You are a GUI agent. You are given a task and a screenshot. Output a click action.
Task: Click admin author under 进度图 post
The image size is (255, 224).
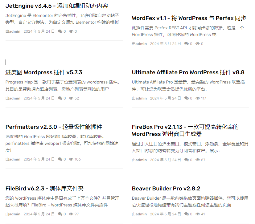pyautogui.click(x=14, y=98)
